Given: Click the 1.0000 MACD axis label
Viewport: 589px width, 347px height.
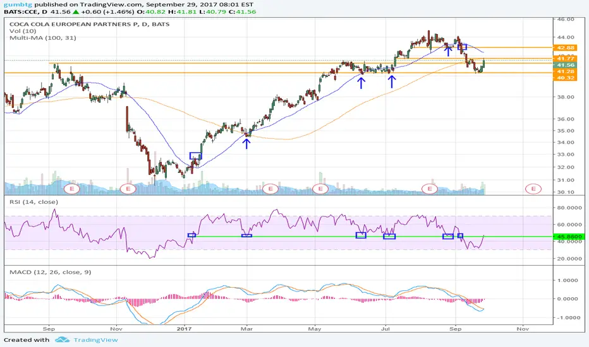Looking at the screenshot, I should pos(568,280).
